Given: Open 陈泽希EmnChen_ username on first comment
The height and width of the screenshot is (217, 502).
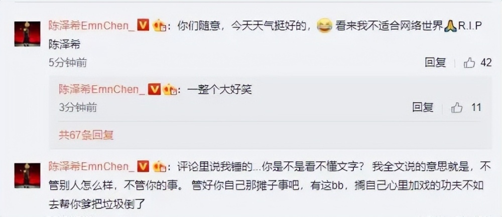Looking at the screenshot, I should click(x=92, y=25).
